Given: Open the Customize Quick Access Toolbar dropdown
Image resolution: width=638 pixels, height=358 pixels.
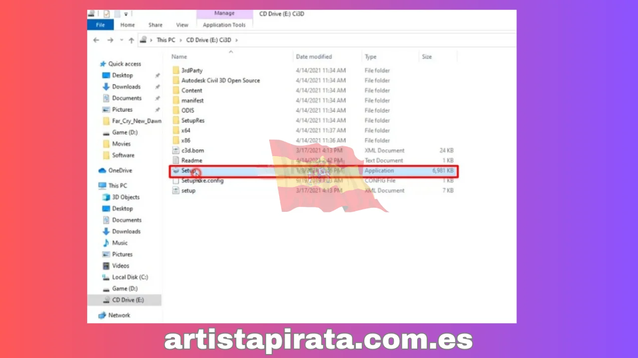Looking at the screenshot, I should (126, 14).
